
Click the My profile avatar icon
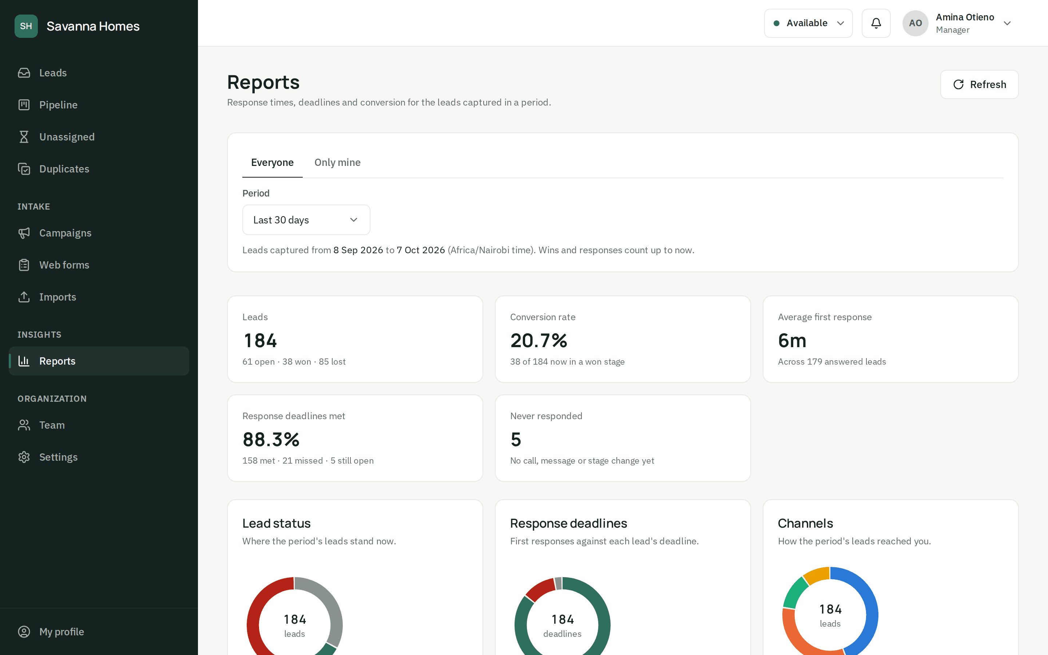(24, 632)
